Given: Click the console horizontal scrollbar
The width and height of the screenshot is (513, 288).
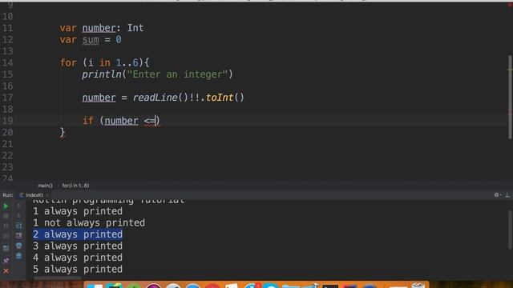Looking at the screenshot, I should click(x=57, y=278).
